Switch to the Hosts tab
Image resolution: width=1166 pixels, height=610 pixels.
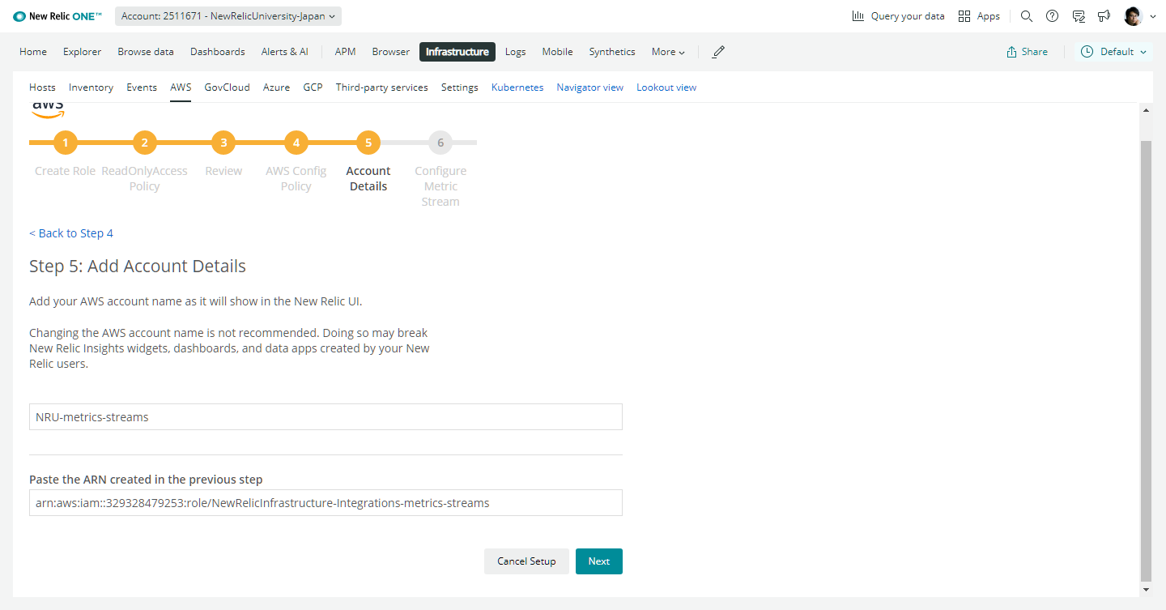(x=42, y=87)
